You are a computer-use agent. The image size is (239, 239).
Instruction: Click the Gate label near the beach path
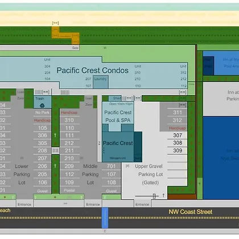(x=75, y=48)
